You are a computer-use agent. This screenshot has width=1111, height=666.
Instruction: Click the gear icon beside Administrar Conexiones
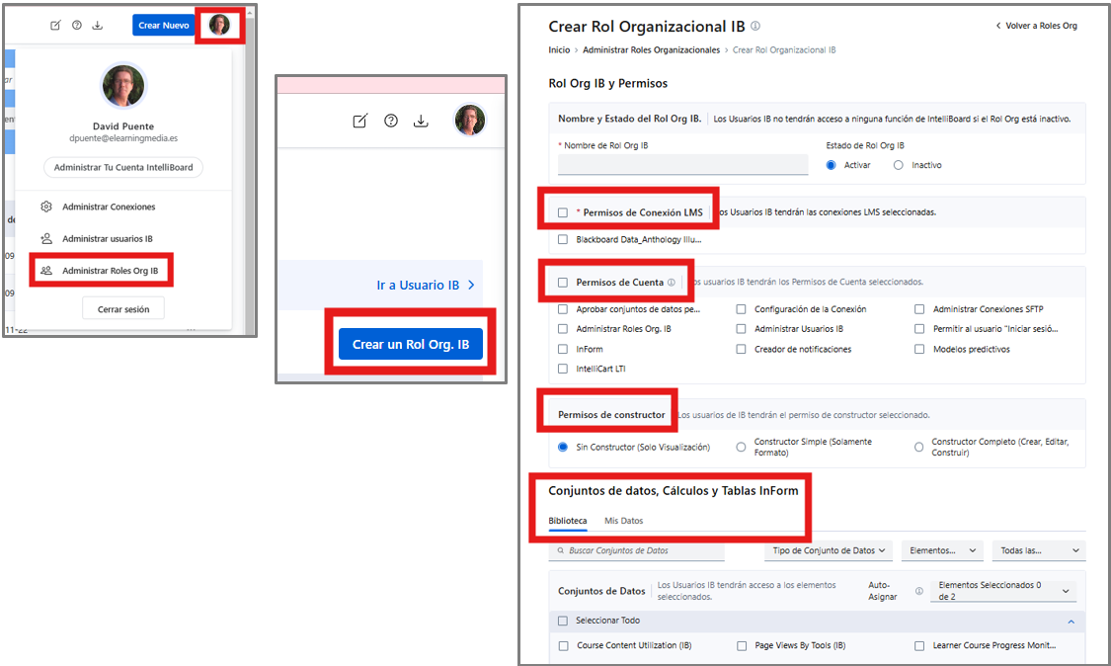pos(46,207)
